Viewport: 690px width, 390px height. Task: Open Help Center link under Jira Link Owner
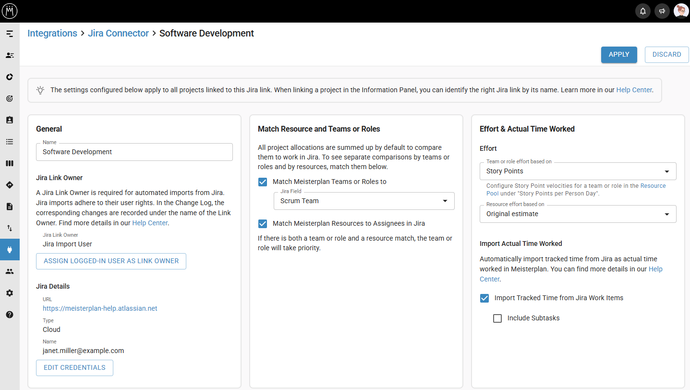150,223
